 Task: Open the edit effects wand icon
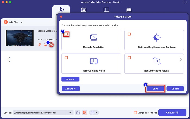[x=40, y=45]
